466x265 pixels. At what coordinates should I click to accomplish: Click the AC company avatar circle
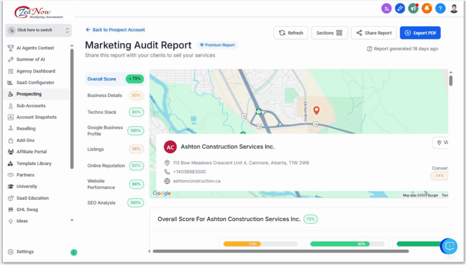pyautogui.click(x=170, y=147)
